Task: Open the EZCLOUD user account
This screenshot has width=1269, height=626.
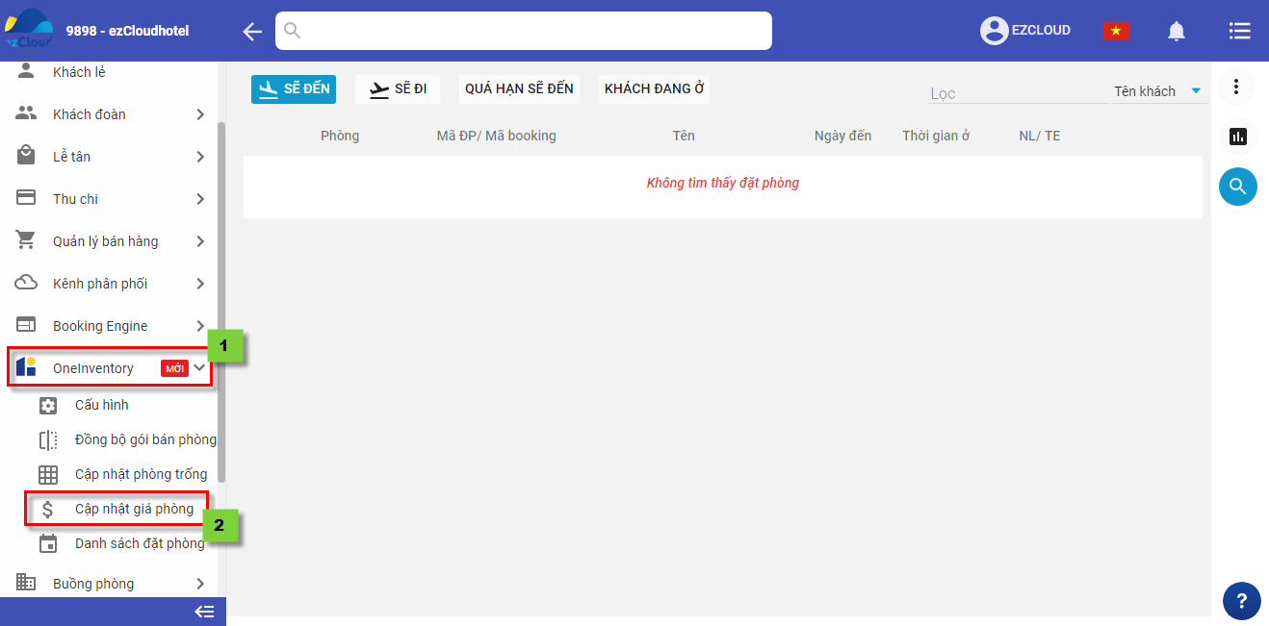Action: pyautogui.click(x=1025, y=31)
